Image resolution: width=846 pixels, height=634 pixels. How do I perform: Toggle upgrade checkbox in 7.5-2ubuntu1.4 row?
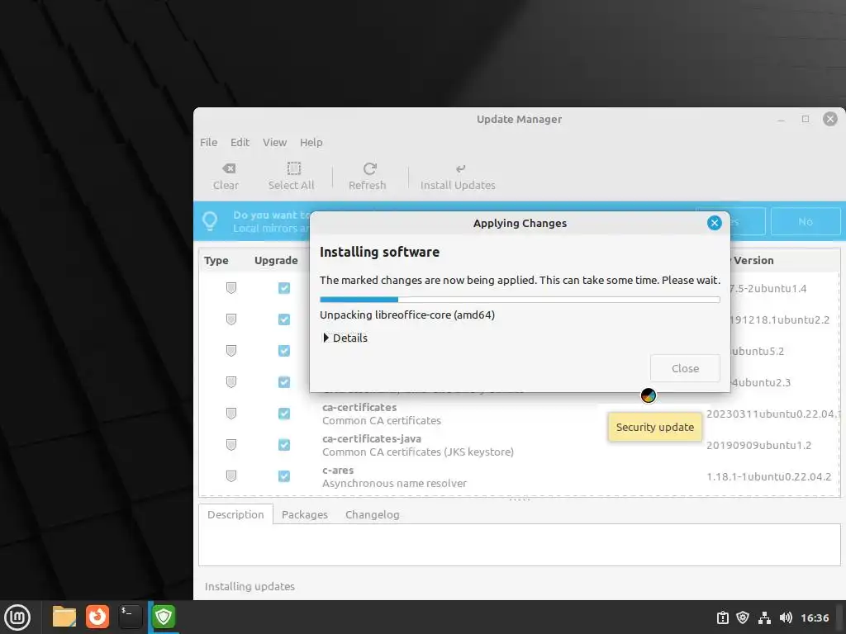pyautogui.click(x=284, y=288)
